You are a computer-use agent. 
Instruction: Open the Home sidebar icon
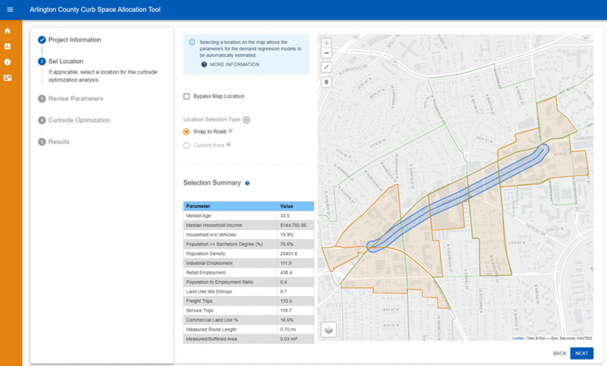[7, 30]
